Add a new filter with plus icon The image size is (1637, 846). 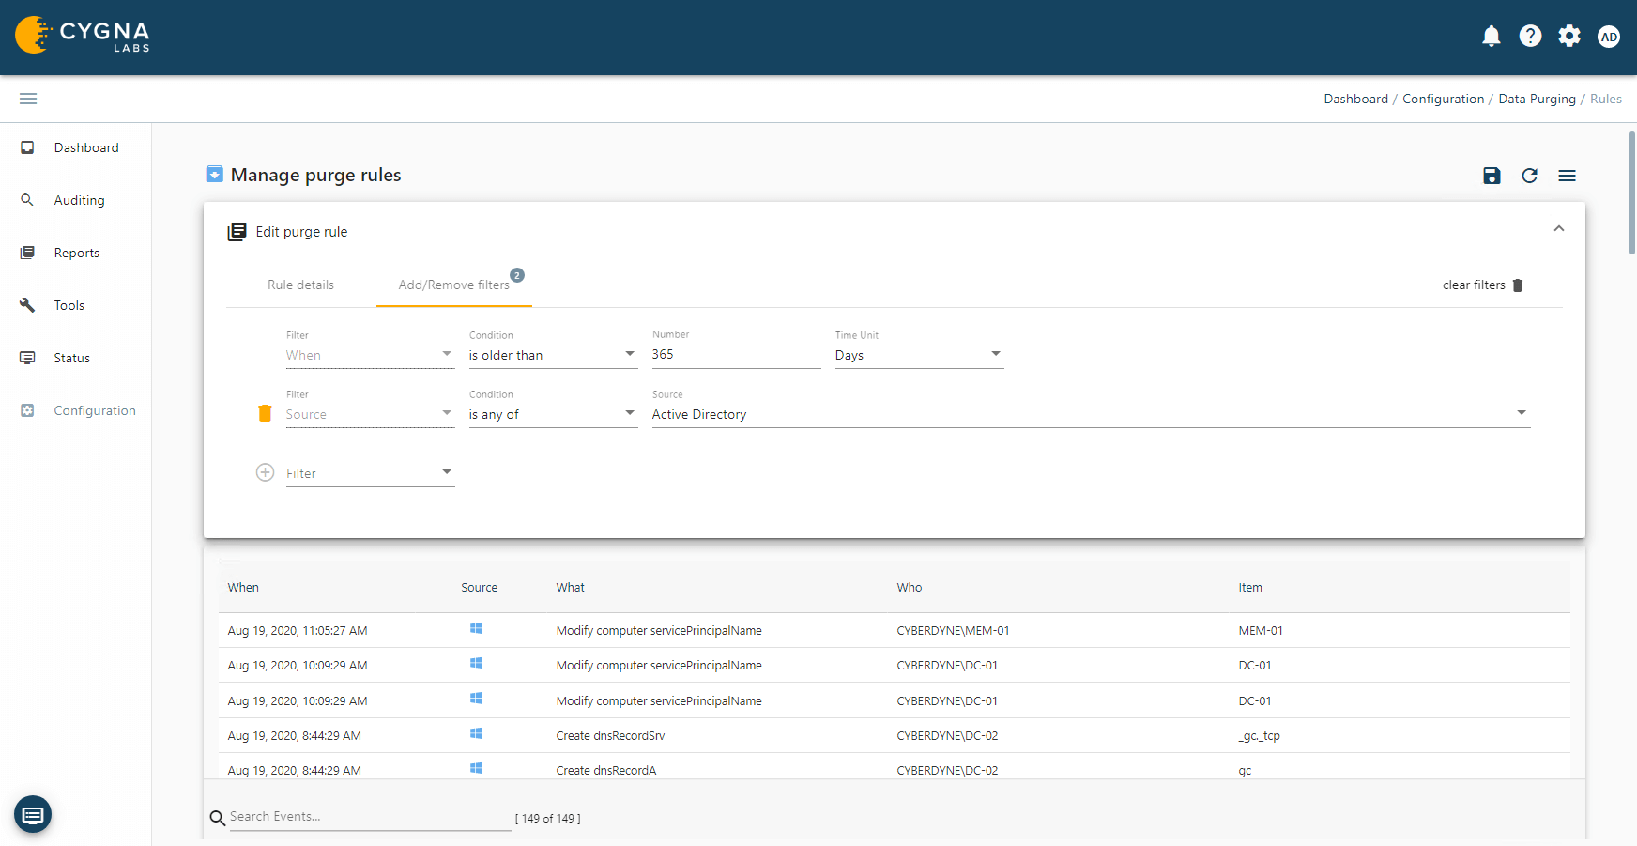(265, 472)
